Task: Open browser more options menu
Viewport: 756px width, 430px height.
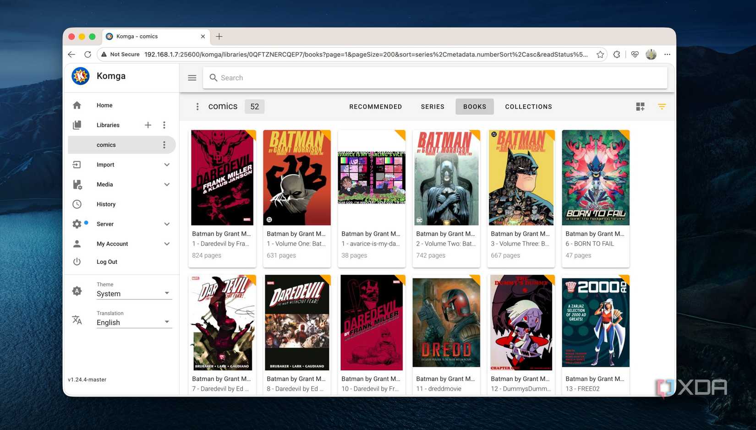Action: click(x=667, y=54)
